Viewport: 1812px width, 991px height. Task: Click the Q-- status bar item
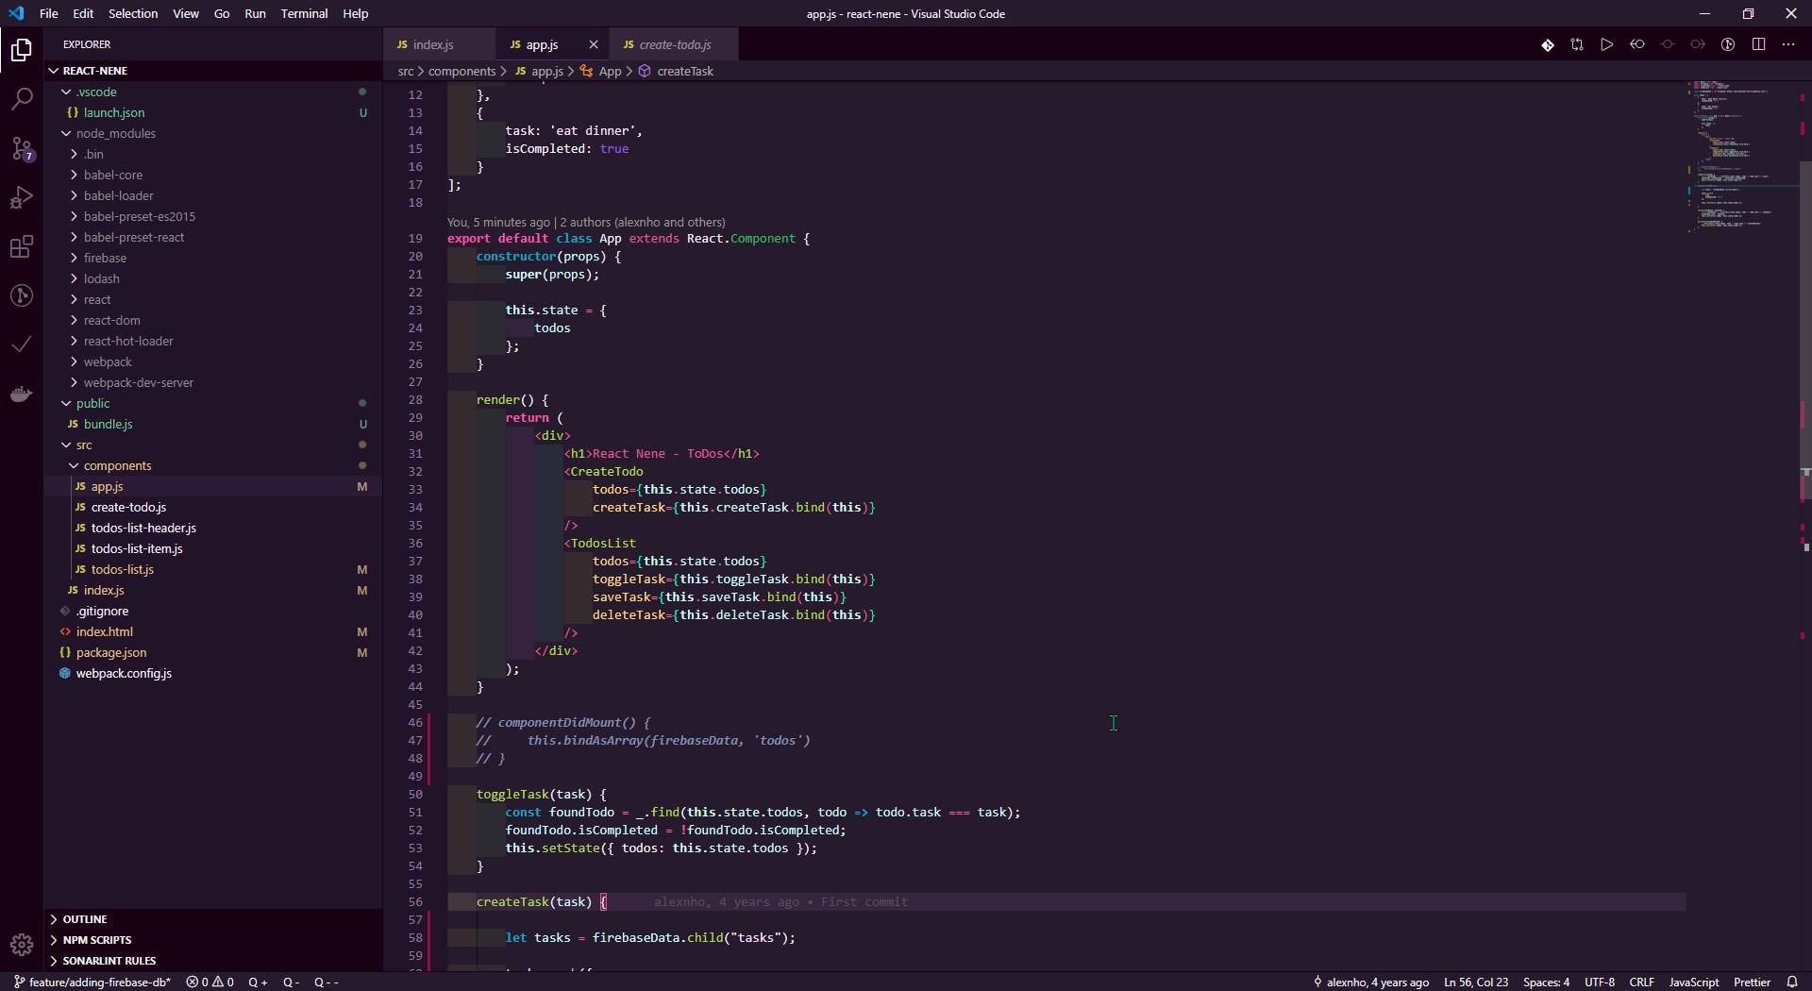(326, 982)
